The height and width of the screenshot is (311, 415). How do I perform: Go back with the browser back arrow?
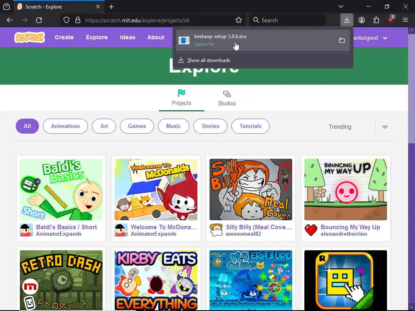click(10, 20)
